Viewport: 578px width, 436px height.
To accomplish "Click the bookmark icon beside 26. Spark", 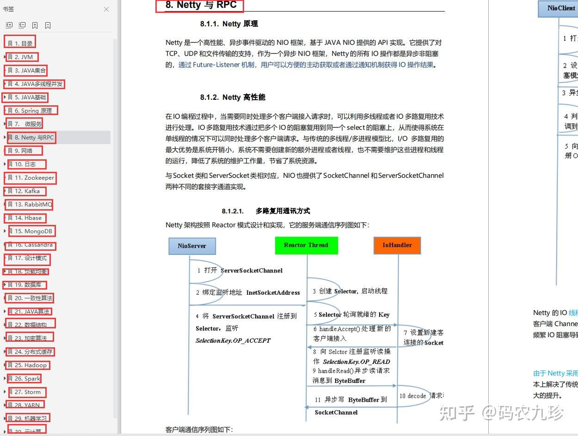I will pyautogui.click(x=10, y=378).
